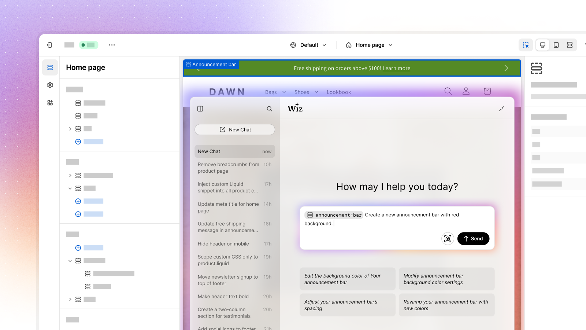Switch to fullscreen width preview
This screenshot has height=330, width=586.
click(570, 45)
